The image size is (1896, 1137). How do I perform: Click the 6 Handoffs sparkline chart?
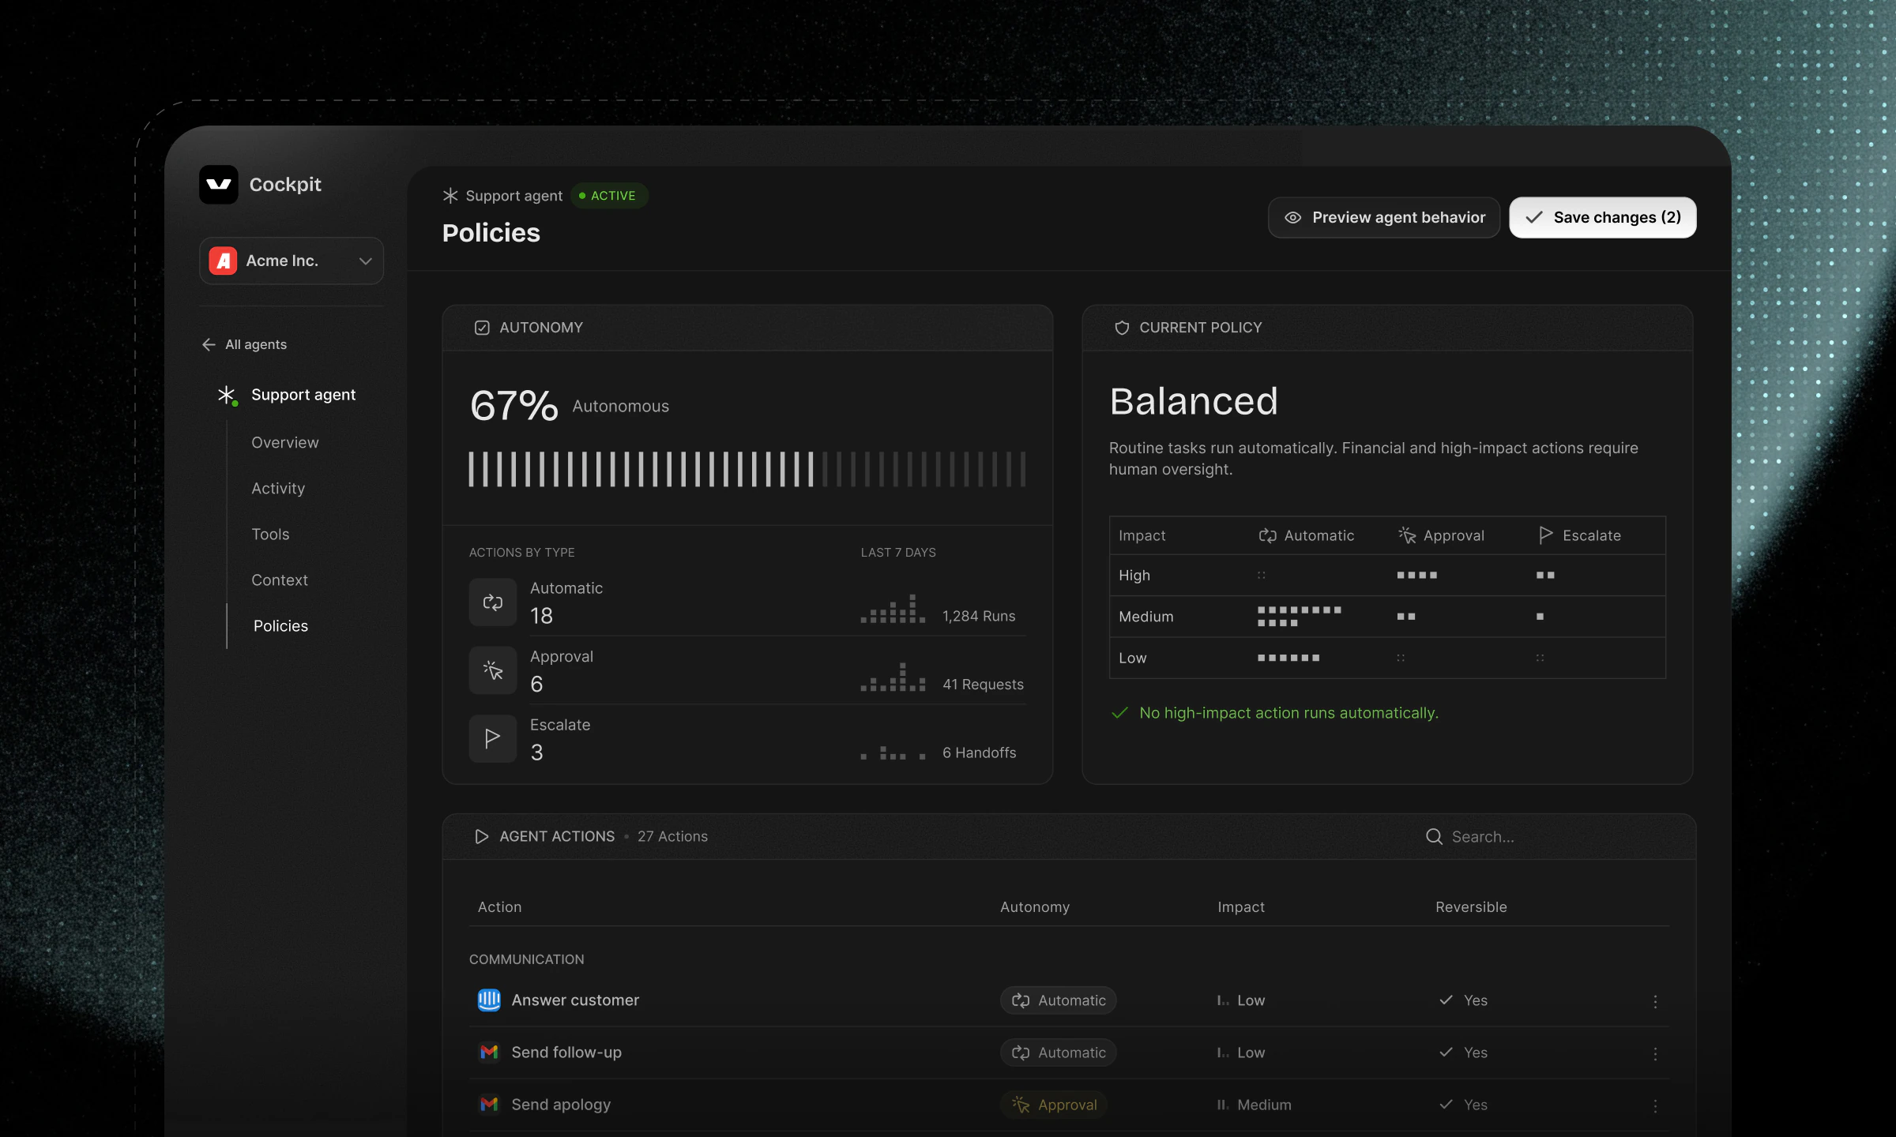click(893, 752)
